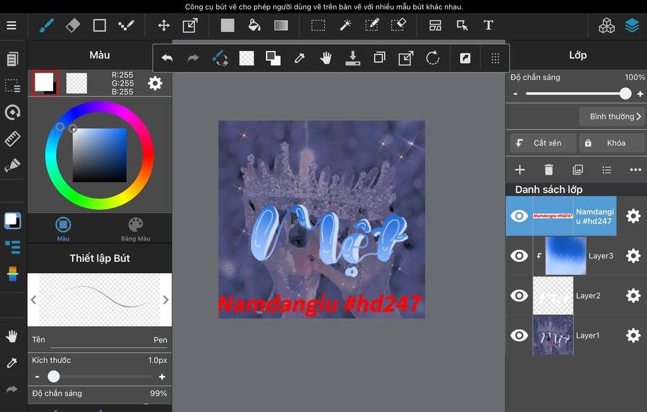The height and width of the screenshot is (412, 647).
Task: Open color settings gear
Action: click(155, 83)
